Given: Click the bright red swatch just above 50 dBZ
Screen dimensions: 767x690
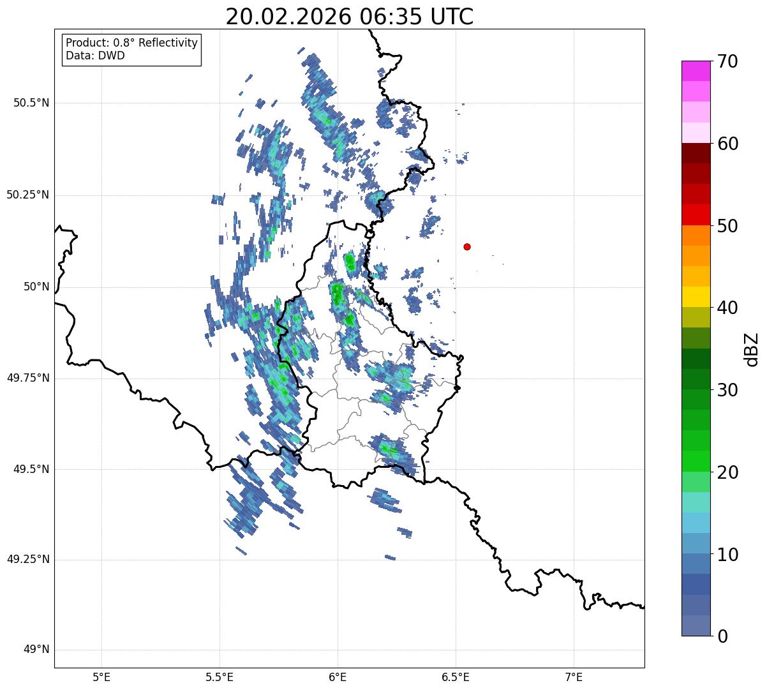Looking at the screenshot, I should [x=696, y=215].
